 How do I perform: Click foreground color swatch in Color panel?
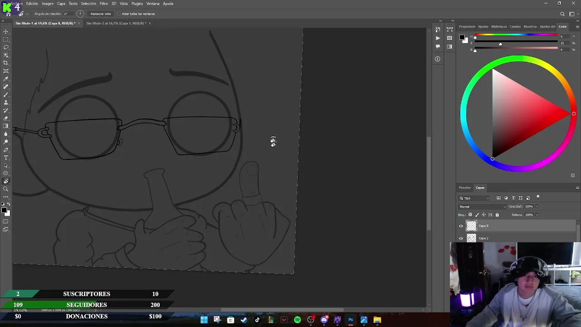[x=462, y=37]
